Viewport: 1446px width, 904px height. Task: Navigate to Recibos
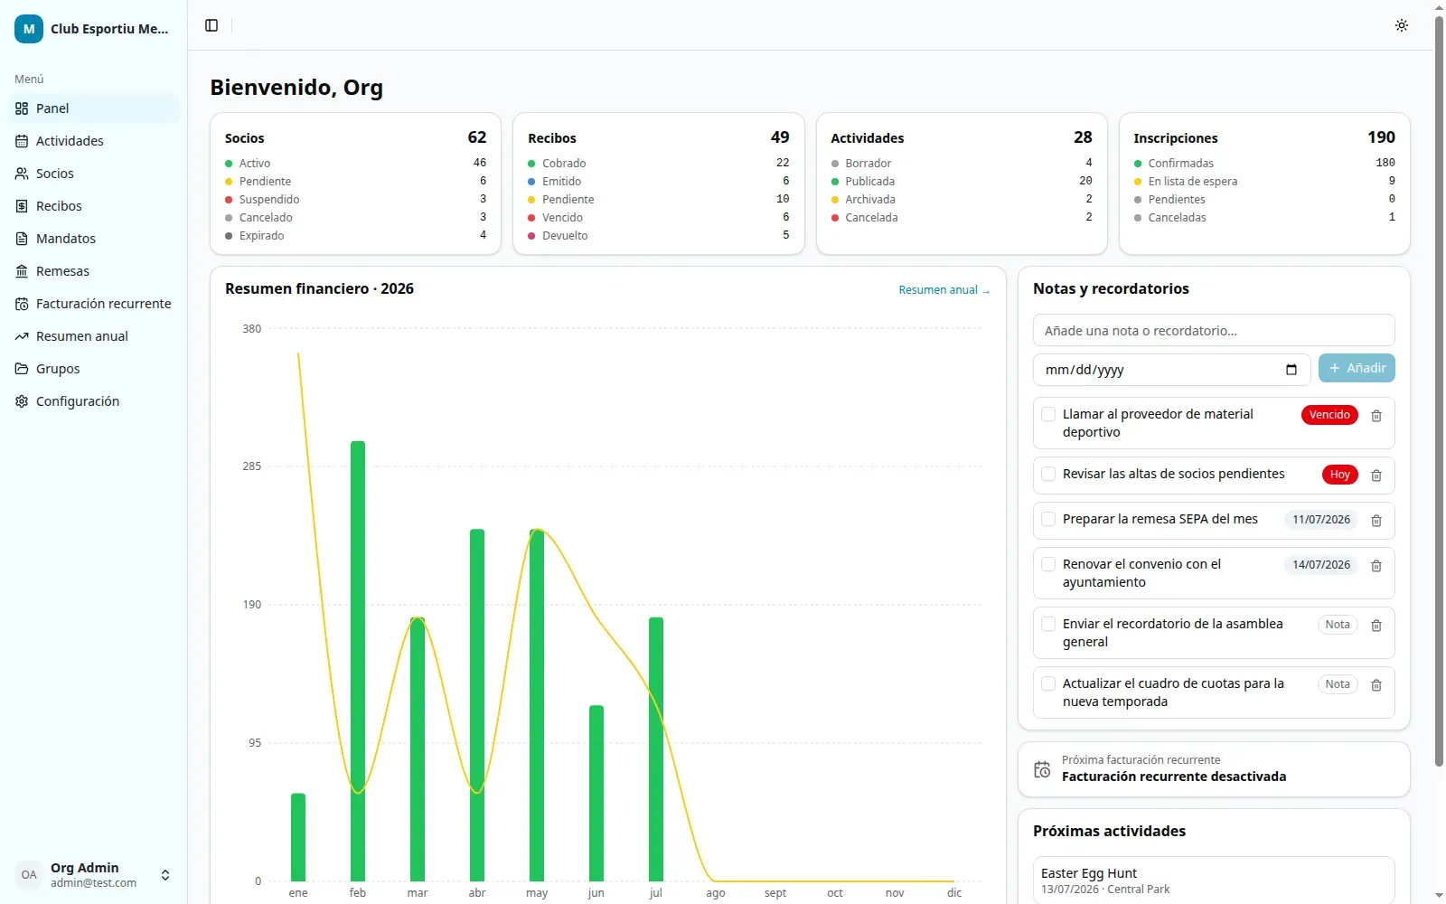click(94, 206)
